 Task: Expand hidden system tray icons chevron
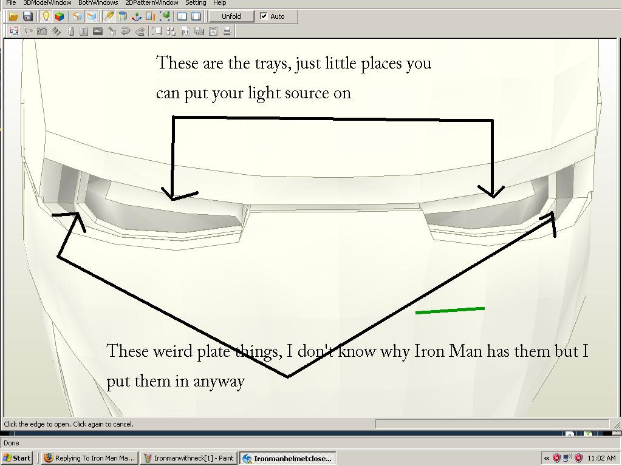point(546,459)
